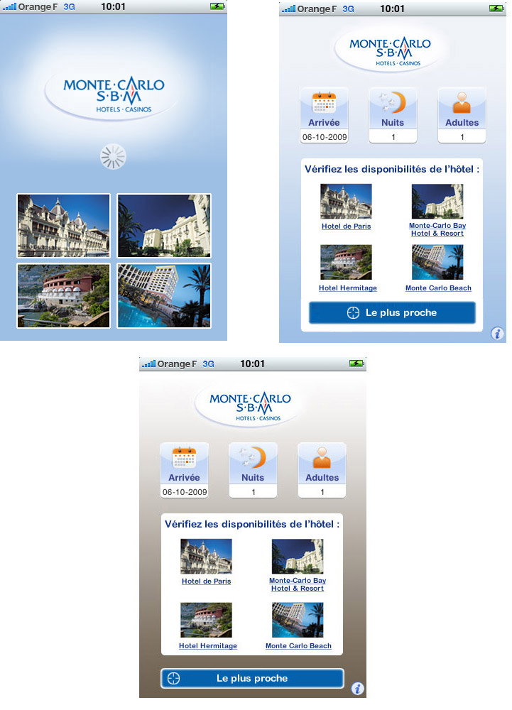Click Monte-Carlo SBM logo on blue screen

click(x=391, y=51)
